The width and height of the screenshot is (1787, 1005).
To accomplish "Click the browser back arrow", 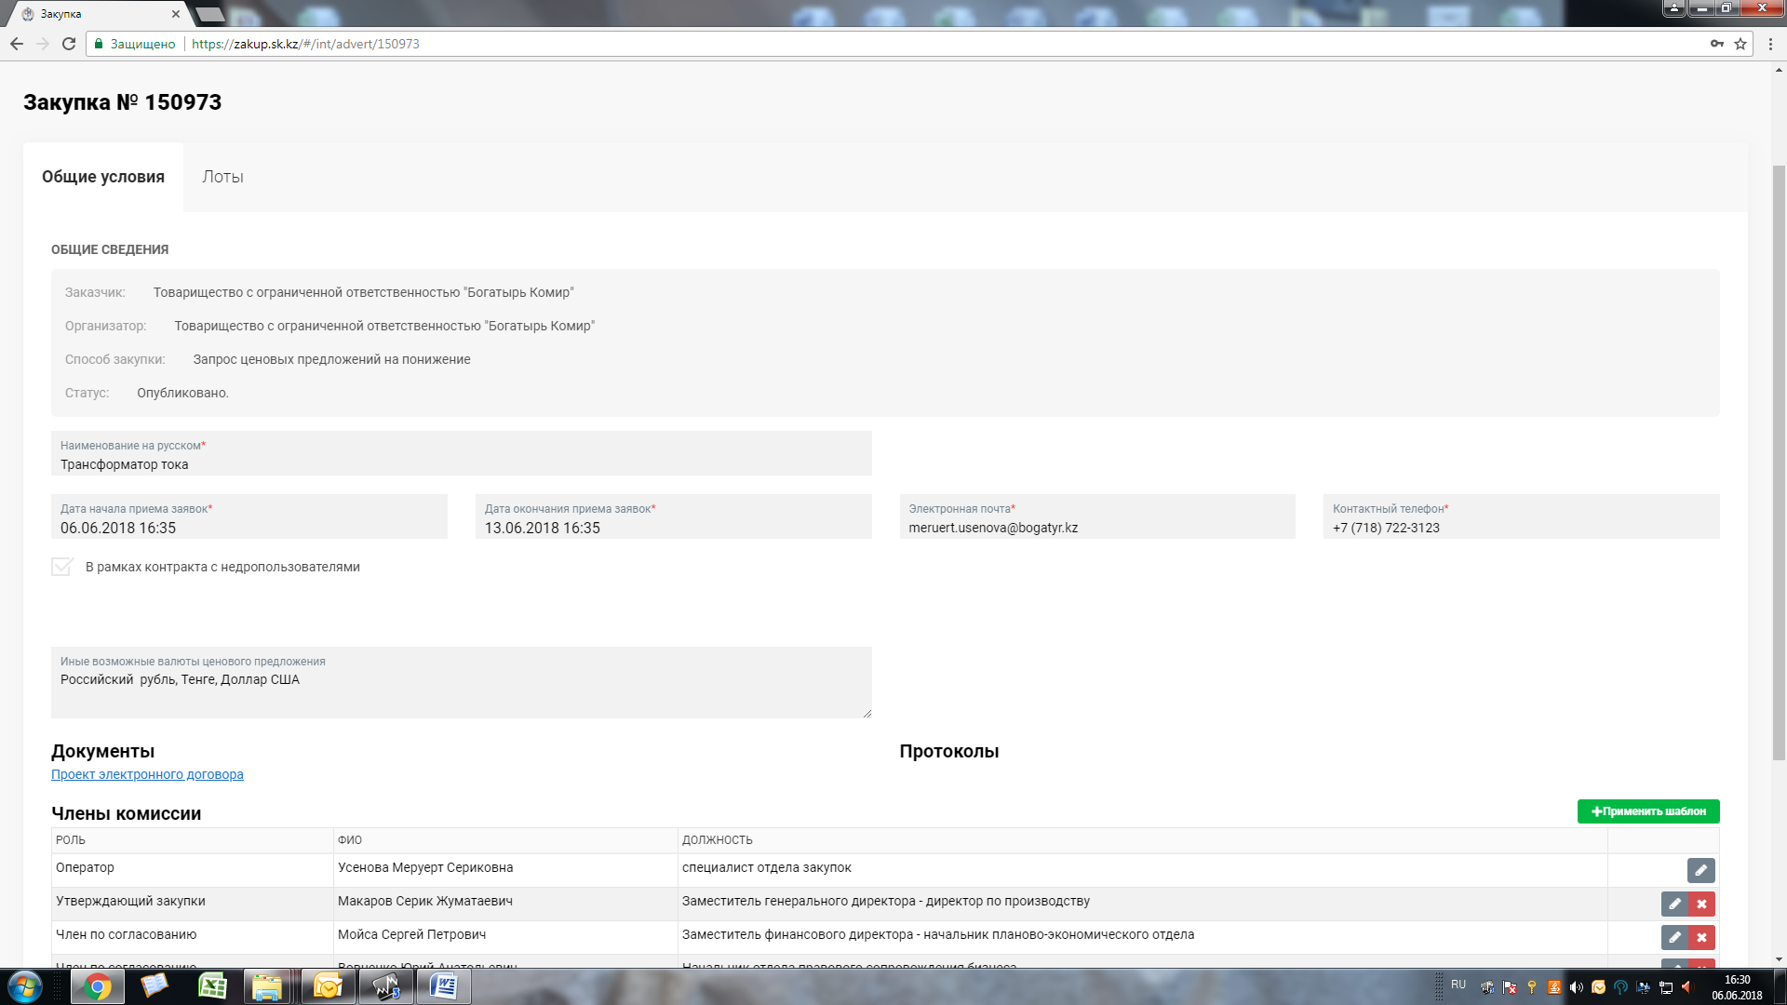I will (x=17, y=44).
